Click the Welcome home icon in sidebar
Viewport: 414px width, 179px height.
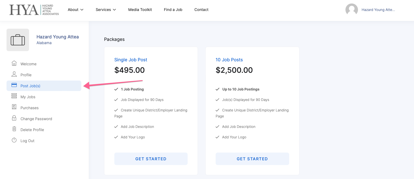(14, 63)
